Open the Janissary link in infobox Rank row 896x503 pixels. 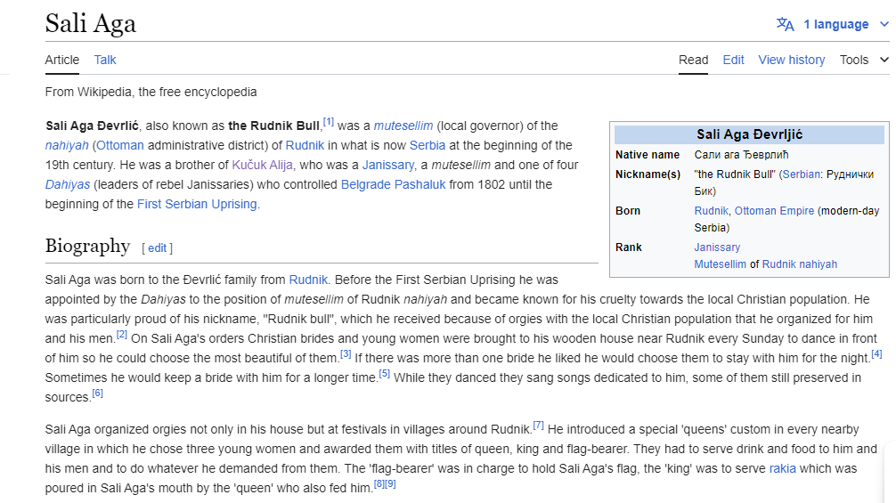tap(717, 247)
